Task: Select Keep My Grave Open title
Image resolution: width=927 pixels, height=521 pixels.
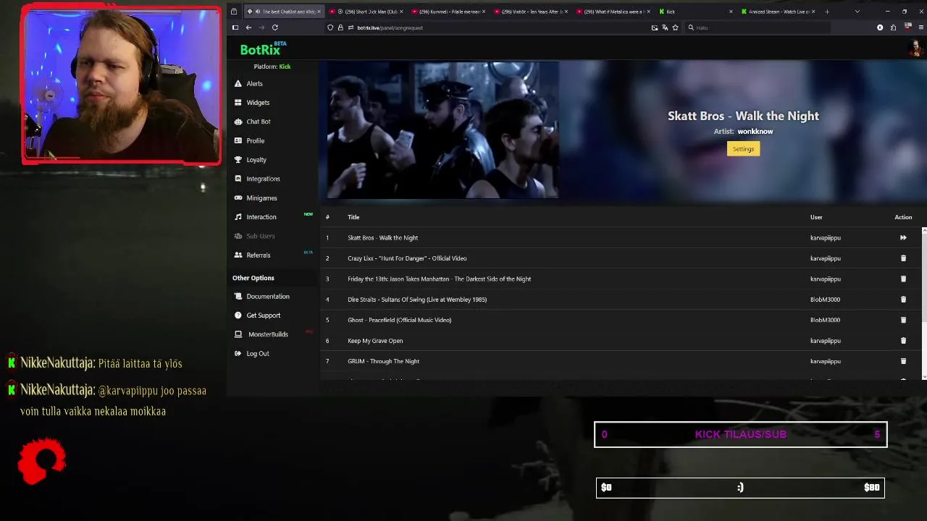Action: click(x=375, y=341)
